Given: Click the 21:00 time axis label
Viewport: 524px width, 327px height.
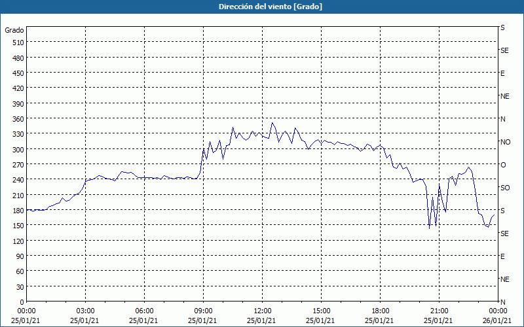Looking at the screenshot, I should 439,311.
